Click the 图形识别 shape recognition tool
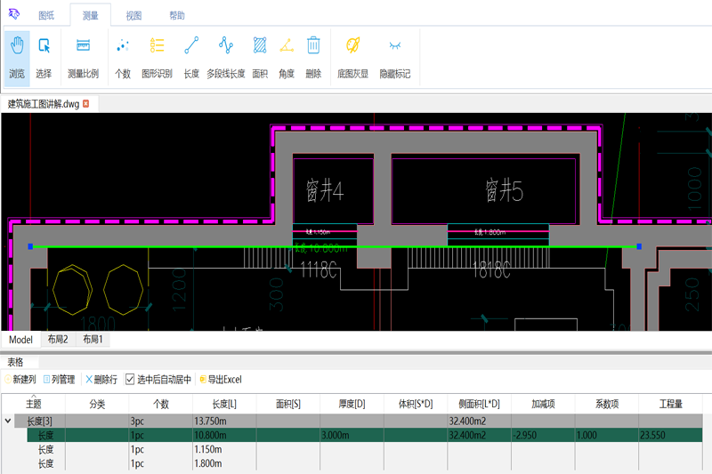712x474 pixels. pyautogui.click(x=157, y=56)
